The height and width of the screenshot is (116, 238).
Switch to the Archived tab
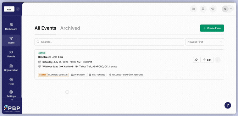(x=70, y=28)
